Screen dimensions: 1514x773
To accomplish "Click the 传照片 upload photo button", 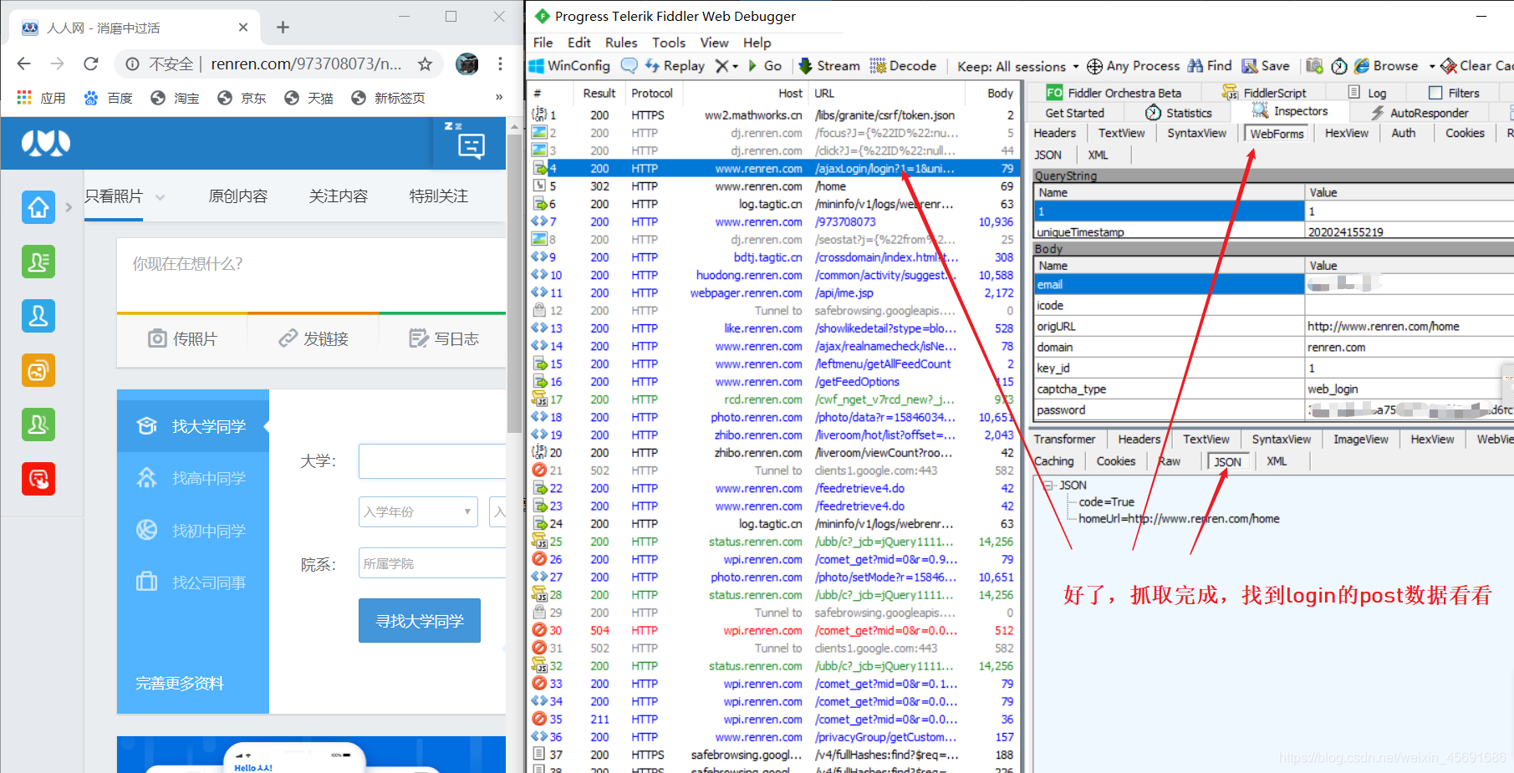I will (x=182, y=338).
